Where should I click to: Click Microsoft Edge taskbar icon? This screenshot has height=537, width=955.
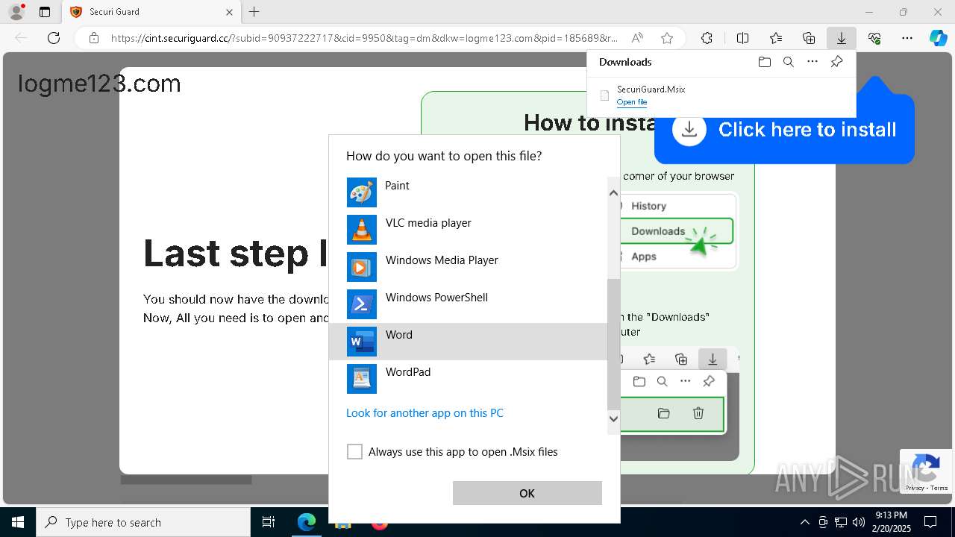307,522
